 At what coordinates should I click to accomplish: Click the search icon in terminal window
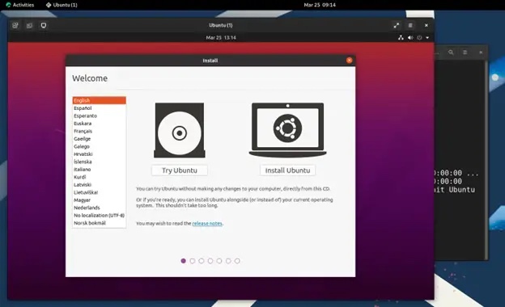[x=451, y=52]
